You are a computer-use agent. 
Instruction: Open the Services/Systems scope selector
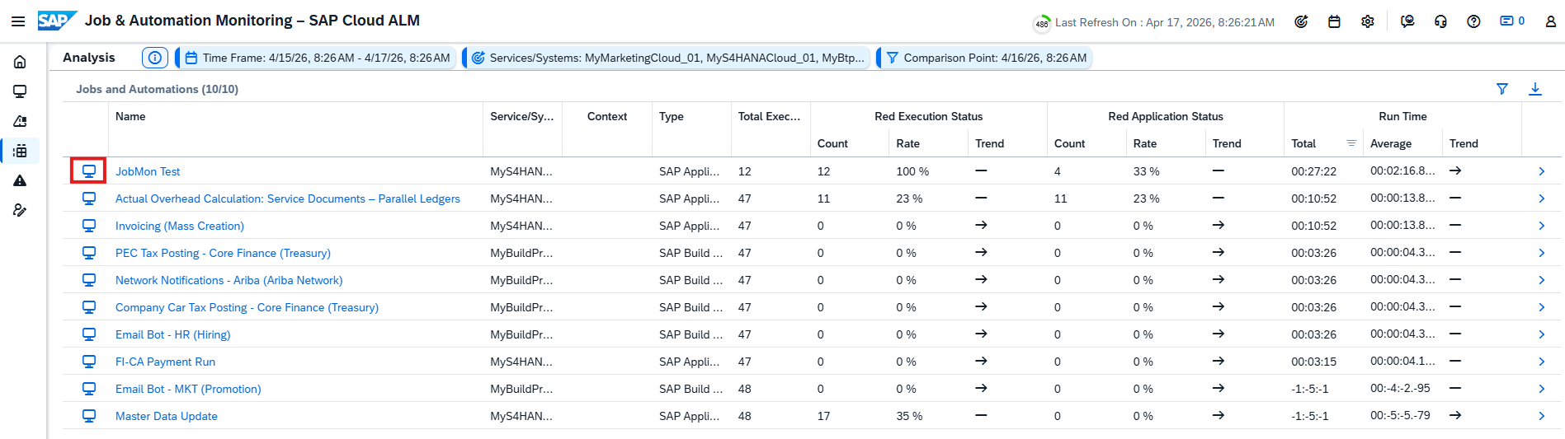point(667,58)
